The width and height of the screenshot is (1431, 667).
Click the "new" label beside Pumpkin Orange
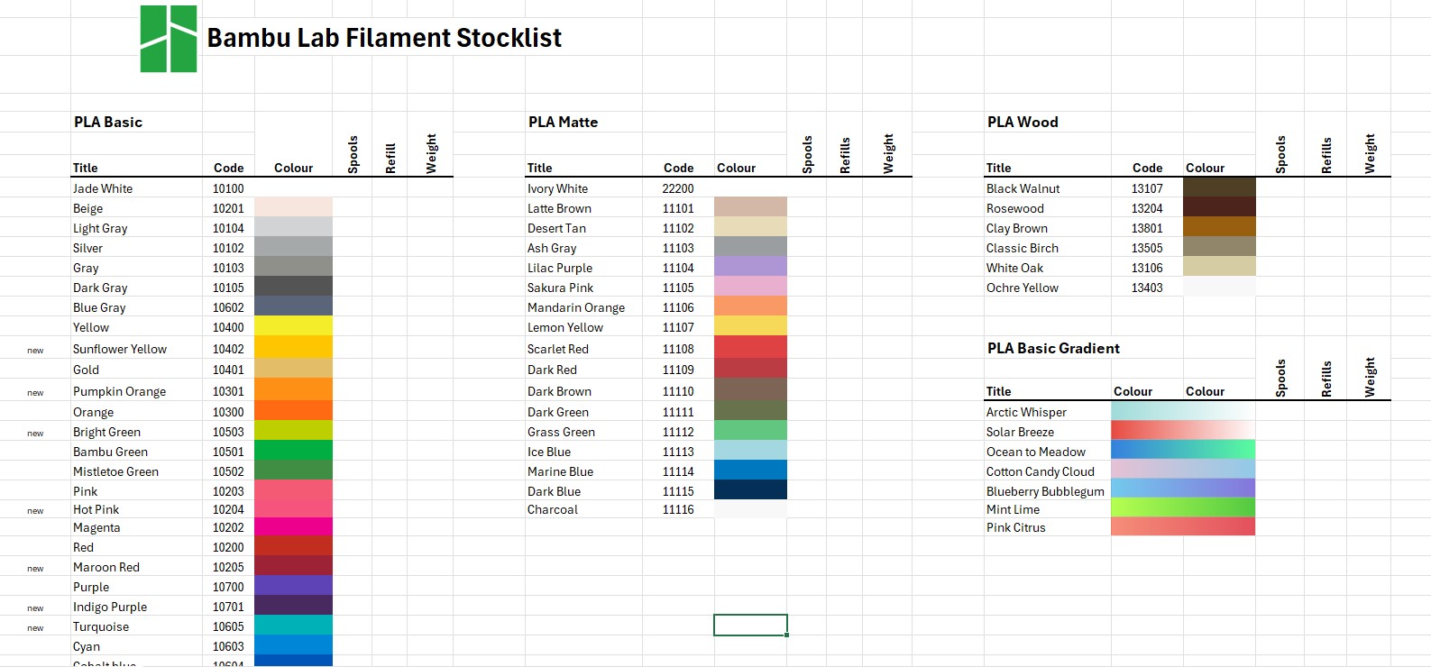35,393
